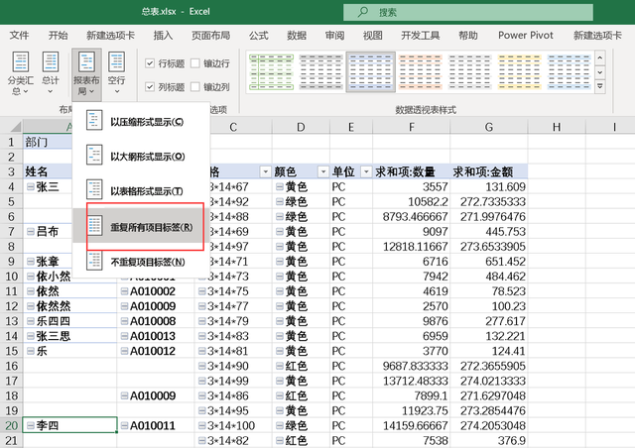Screen dimensions: 635x448
Task: Open the 审阅 tab
Action: 334,36
